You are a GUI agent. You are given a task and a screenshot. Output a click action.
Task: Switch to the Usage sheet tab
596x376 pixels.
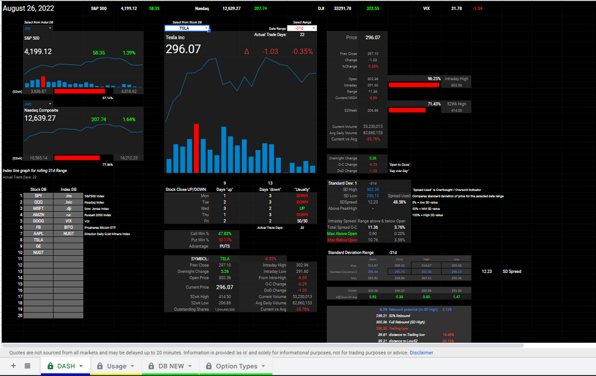click(116, 366)
